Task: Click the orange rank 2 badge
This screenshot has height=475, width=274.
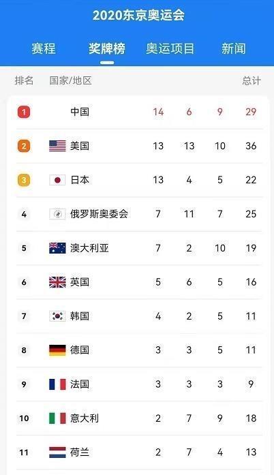Action: click(24, 146)
